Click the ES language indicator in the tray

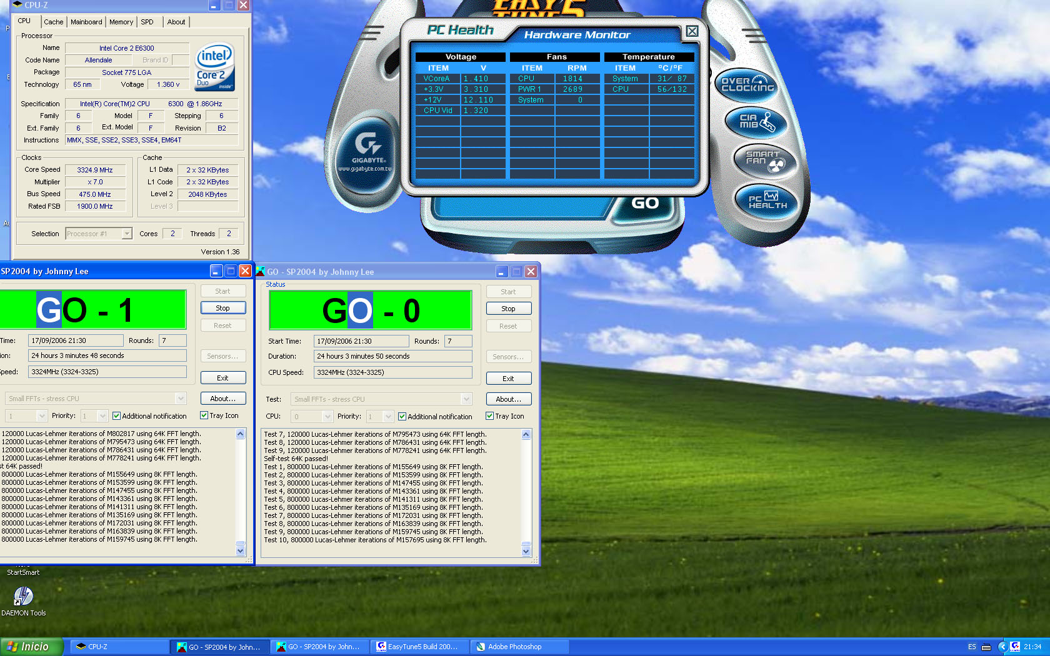(972, 647)
